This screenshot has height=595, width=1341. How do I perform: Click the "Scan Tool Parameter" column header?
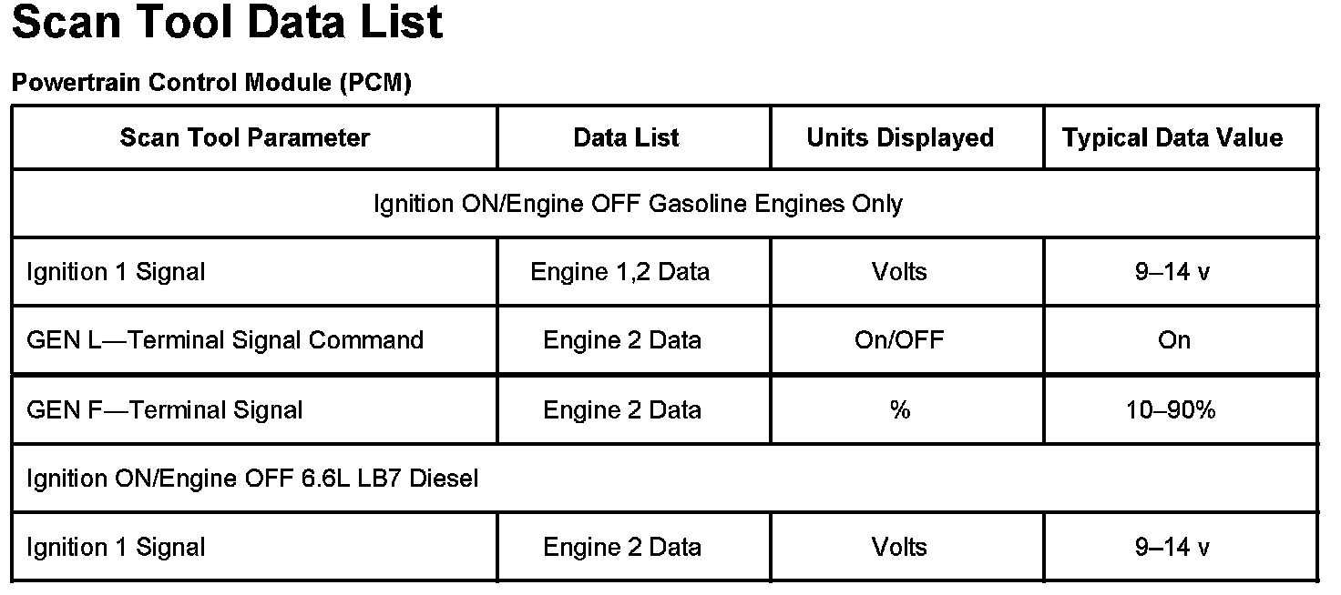(x=245, y=137)
